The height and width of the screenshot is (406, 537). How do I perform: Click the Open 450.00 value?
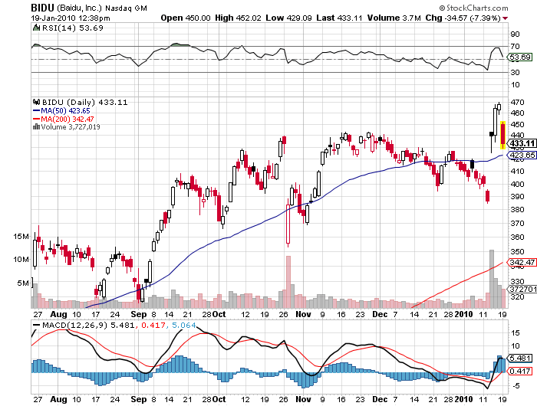(x=186, y=18)
